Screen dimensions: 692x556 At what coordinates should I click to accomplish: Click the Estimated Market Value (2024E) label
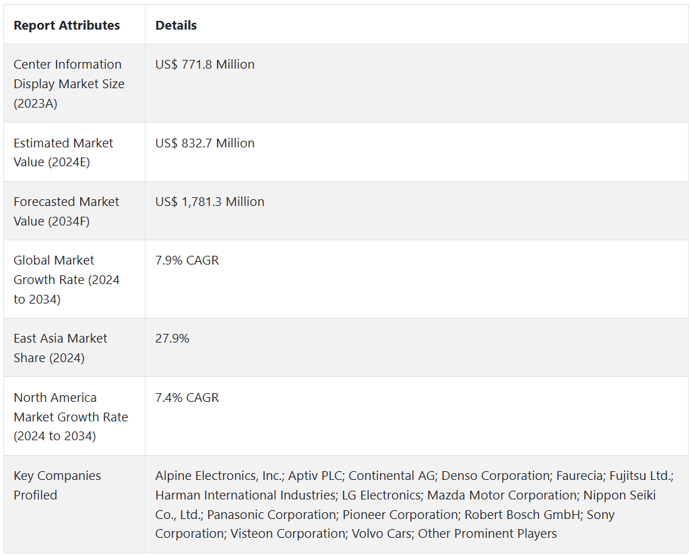pyautogui.click(x=63, y=152)
